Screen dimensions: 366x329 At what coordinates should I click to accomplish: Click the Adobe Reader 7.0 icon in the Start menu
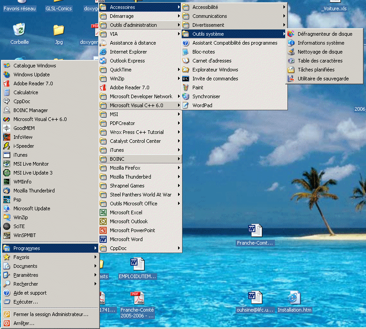pos(7,83)
